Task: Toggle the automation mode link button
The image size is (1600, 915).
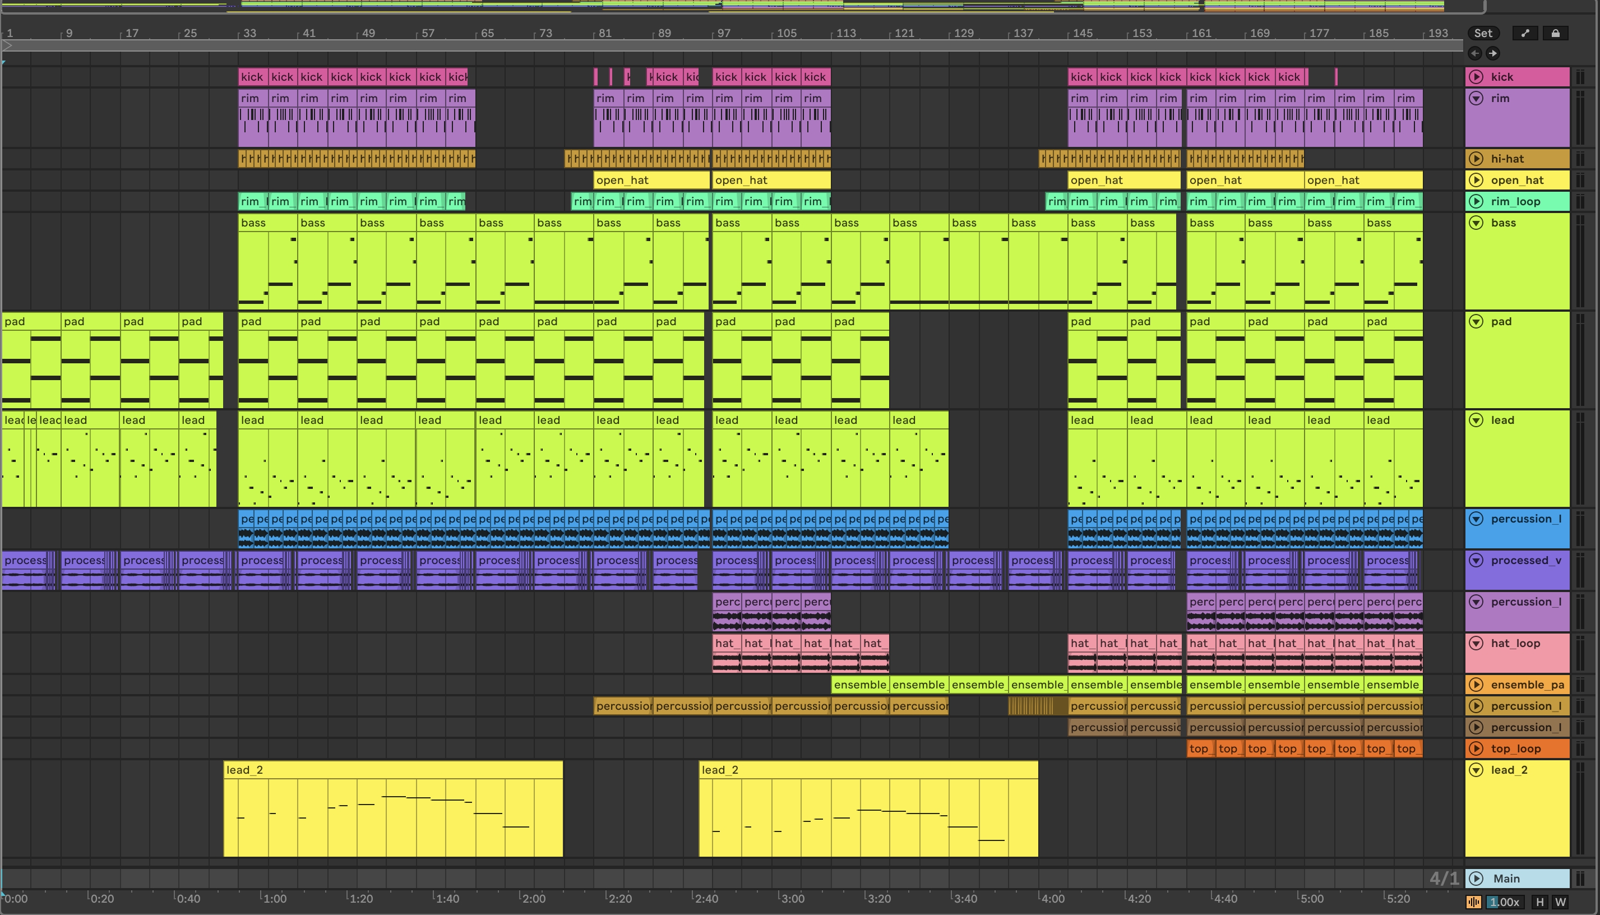Action: point(1525,33)
